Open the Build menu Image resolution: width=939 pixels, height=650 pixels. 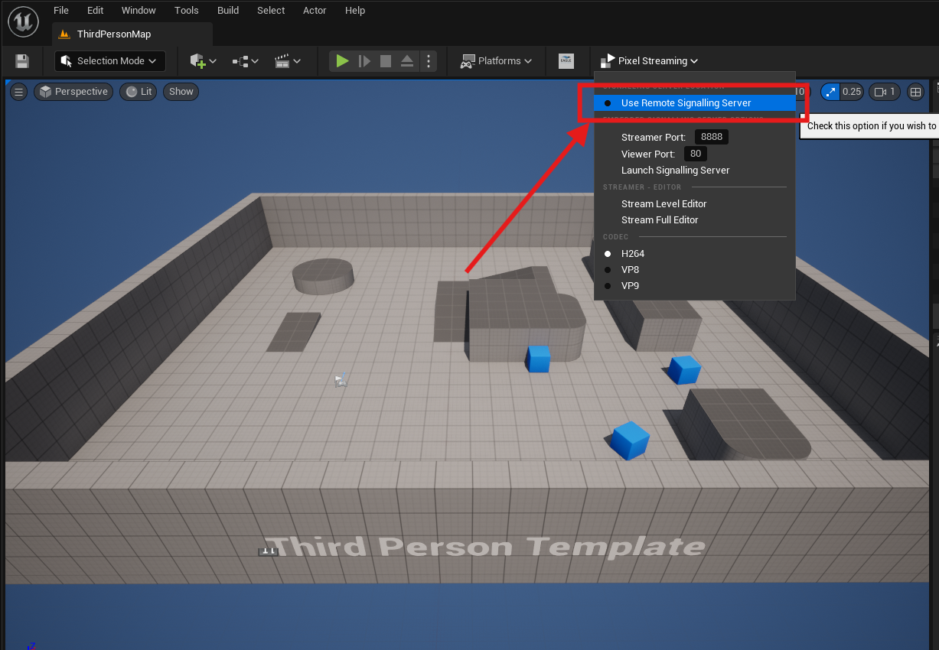pos(228,11)
